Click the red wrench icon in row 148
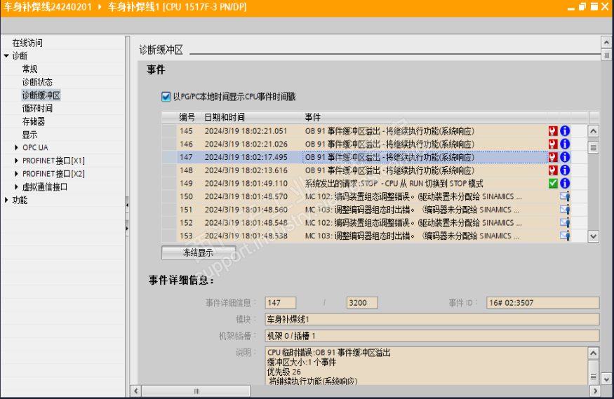The height and width of the screenshot is (399, 614). tap(552, 170)
